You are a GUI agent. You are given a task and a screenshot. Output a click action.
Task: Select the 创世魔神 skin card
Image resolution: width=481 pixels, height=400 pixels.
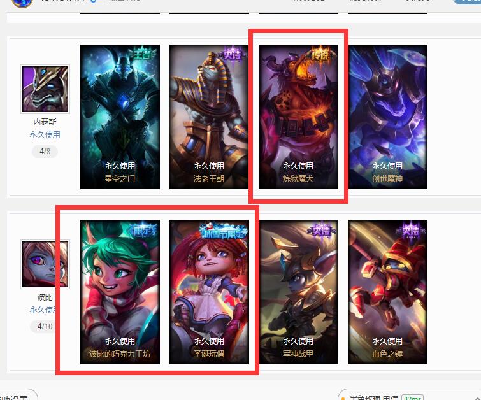[x=388, y=117]
